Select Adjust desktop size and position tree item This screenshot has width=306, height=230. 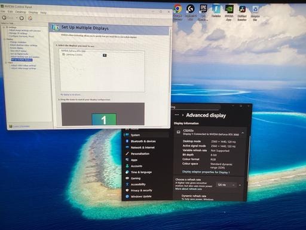(25, 57)
